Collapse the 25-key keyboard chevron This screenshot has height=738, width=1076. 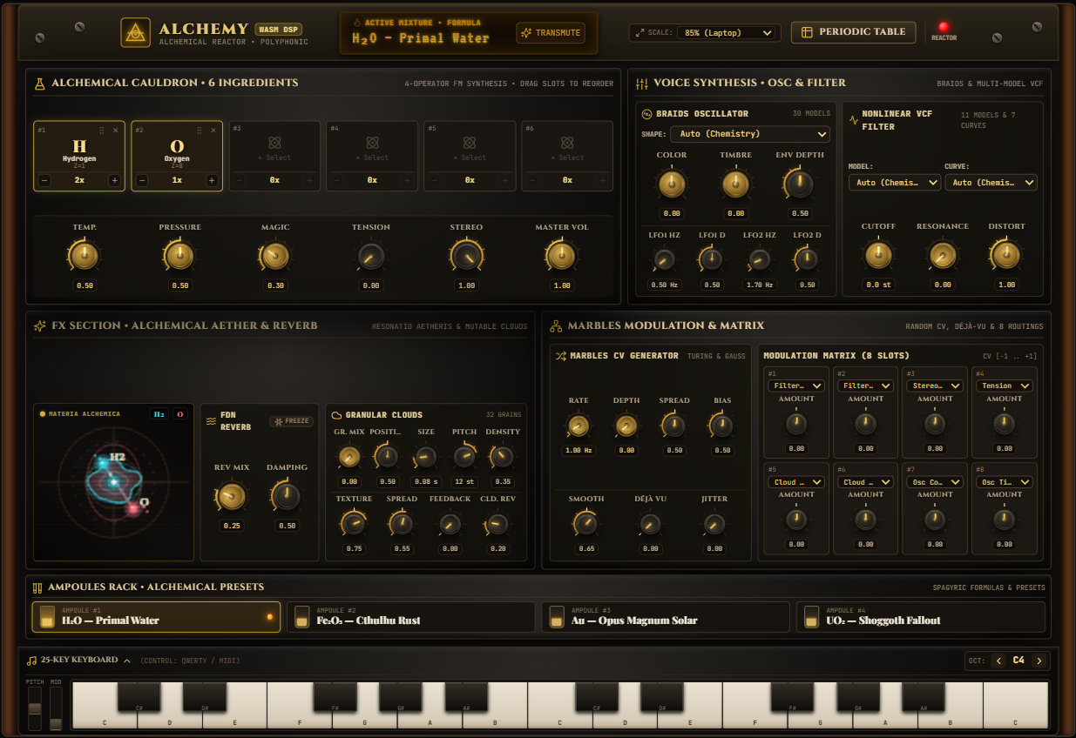127,661
